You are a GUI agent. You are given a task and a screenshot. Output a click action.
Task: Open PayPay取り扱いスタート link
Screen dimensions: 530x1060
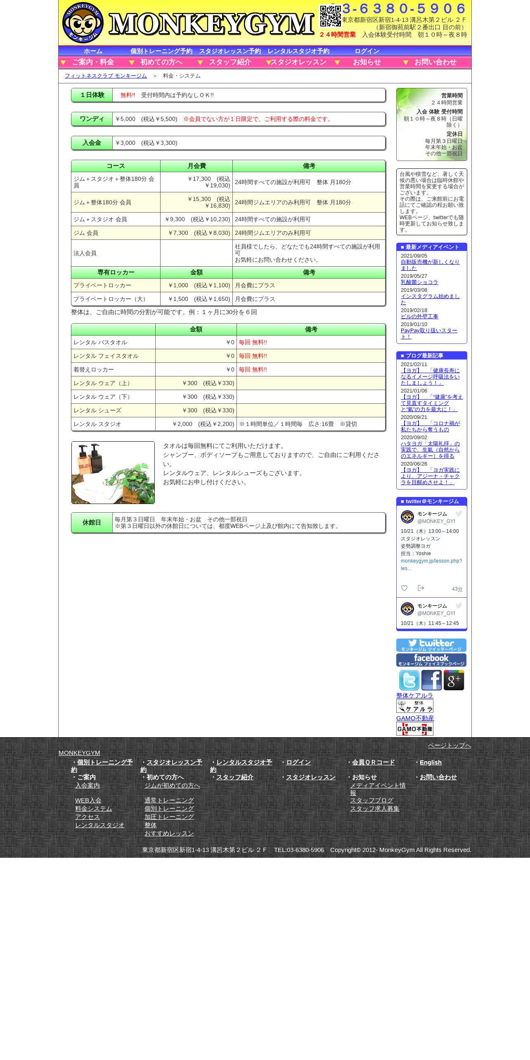click(x=429, y=334)
